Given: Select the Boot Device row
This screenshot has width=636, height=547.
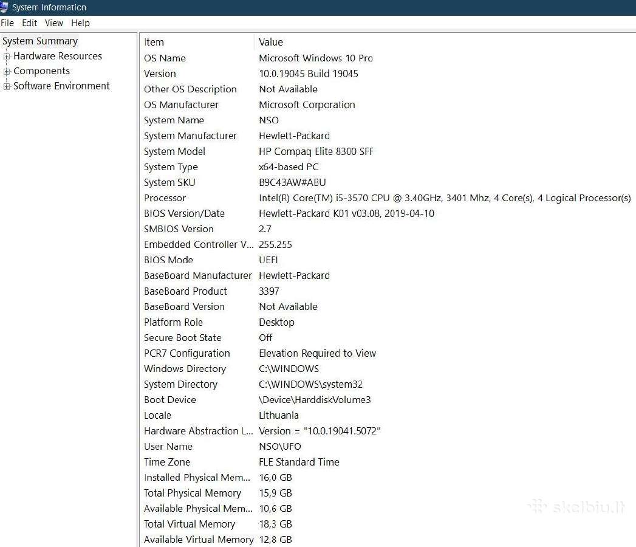Looking at the screenshot, I should point(170,400).
